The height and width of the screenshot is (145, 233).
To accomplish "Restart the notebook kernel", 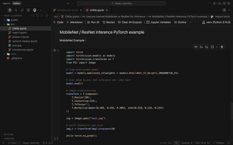I will click(109, 22).
